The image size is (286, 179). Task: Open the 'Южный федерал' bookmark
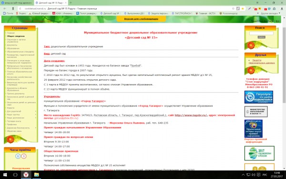pyautogui.click(x=39, y=13)
